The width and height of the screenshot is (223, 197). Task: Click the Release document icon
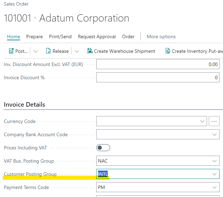pos(49,51)
